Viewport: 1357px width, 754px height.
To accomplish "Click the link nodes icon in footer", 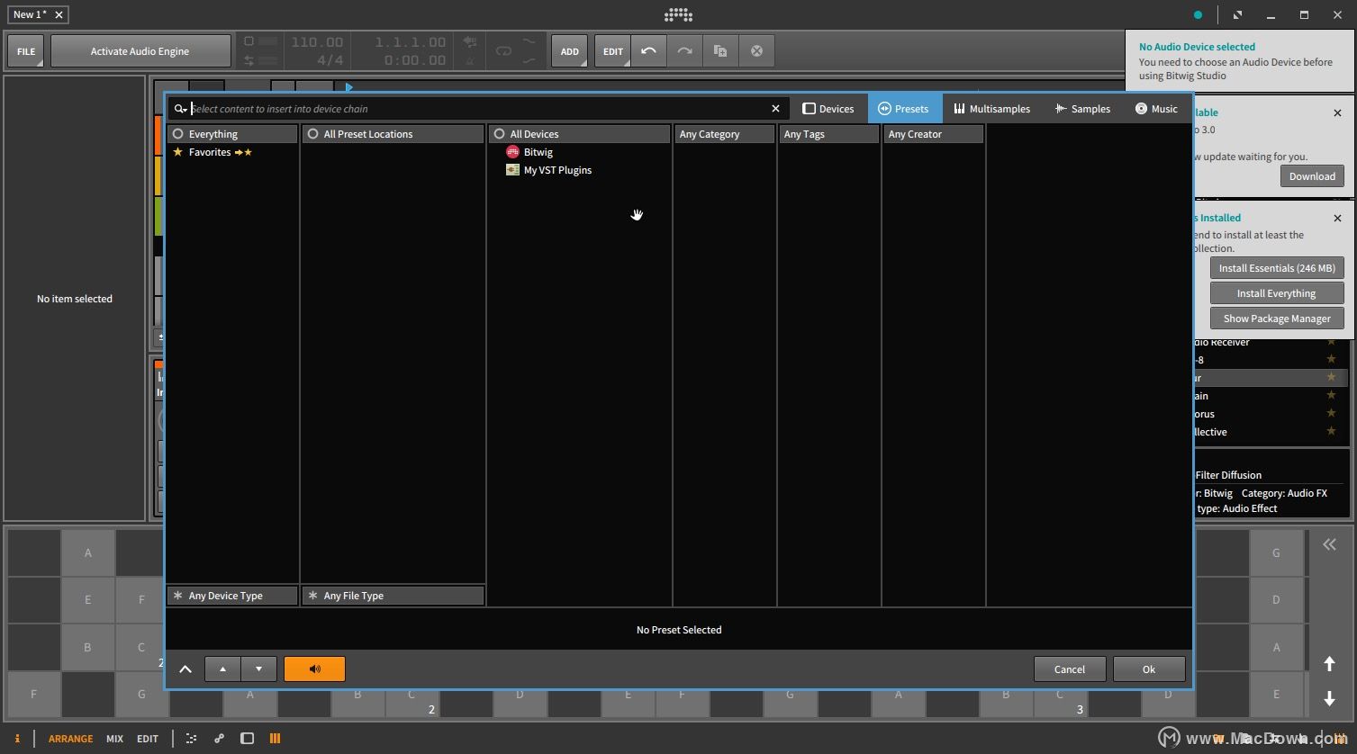I will 219,739.
